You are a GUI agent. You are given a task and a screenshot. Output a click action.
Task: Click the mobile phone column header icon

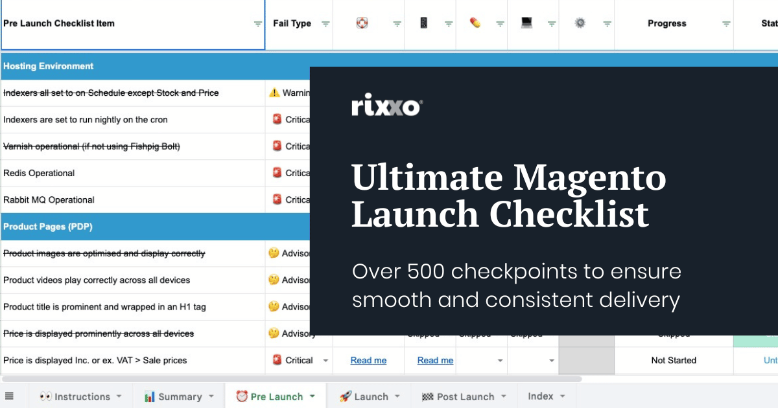(x=423, y=23)
